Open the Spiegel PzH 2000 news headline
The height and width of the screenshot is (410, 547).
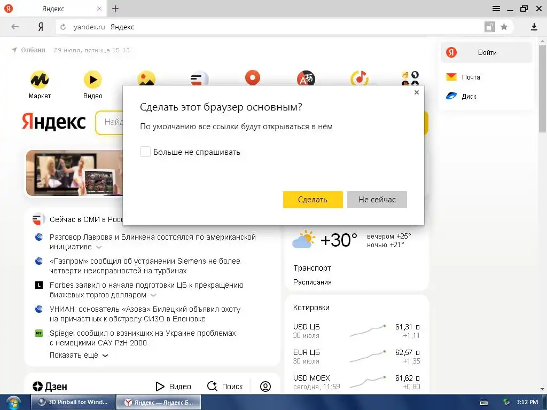[x=143, y=338]
